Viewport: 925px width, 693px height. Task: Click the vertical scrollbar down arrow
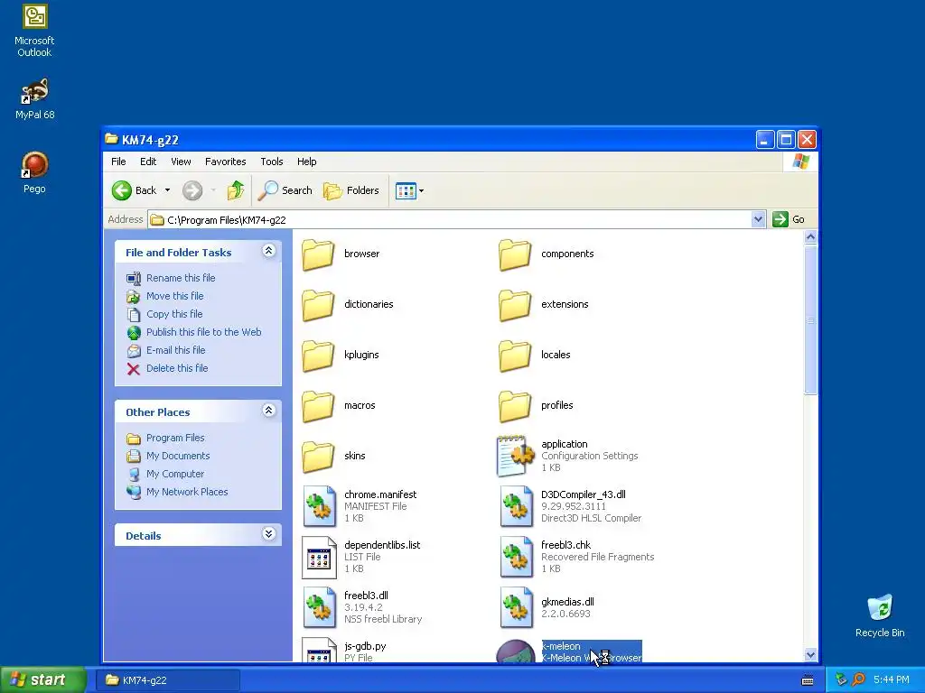[x=810, y=655]
